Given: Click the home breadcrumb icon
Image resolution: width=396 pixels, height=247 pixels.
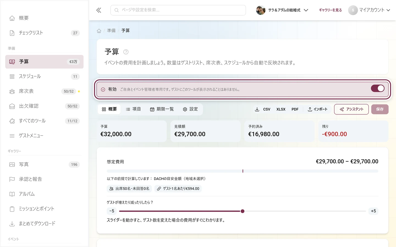Looking at the screenshot, I should pyautogui.click(x=99, y=31).
